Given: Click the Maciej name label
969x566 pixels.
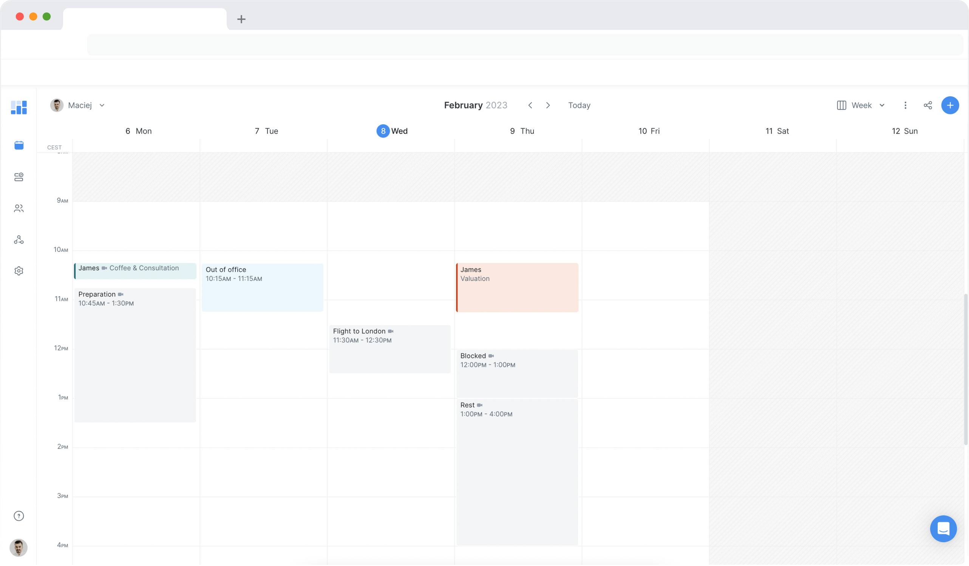Looking at the screenshot, I should tap(80, 105).
